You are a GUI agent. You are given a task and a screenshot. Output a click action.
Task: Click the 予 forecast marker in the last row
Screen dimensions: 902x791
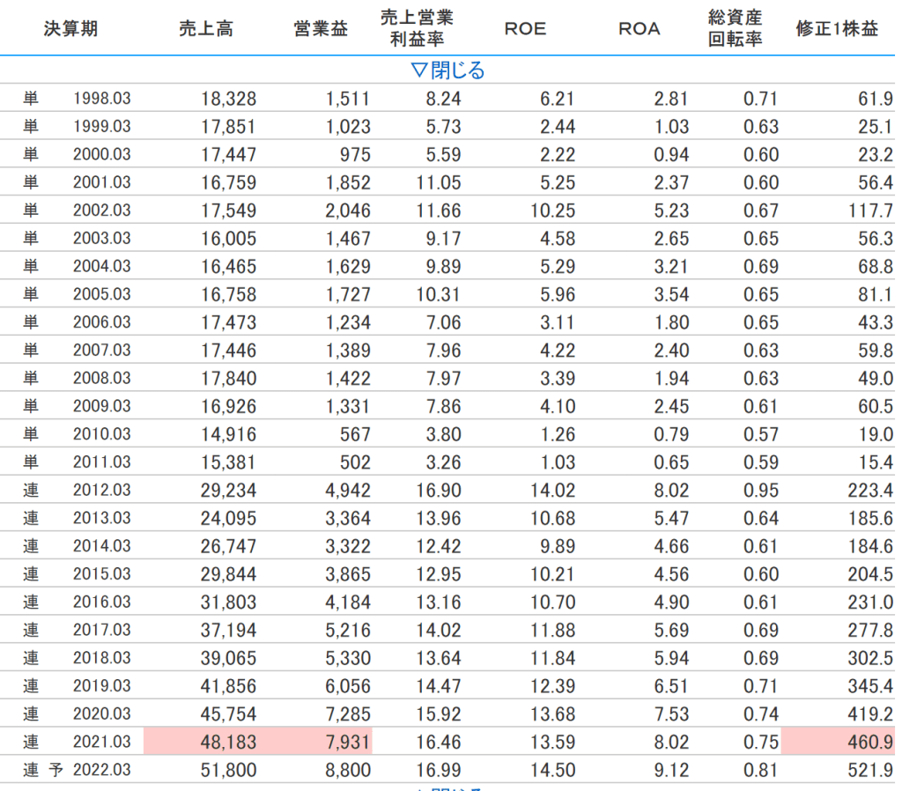(x=57, y=770)
